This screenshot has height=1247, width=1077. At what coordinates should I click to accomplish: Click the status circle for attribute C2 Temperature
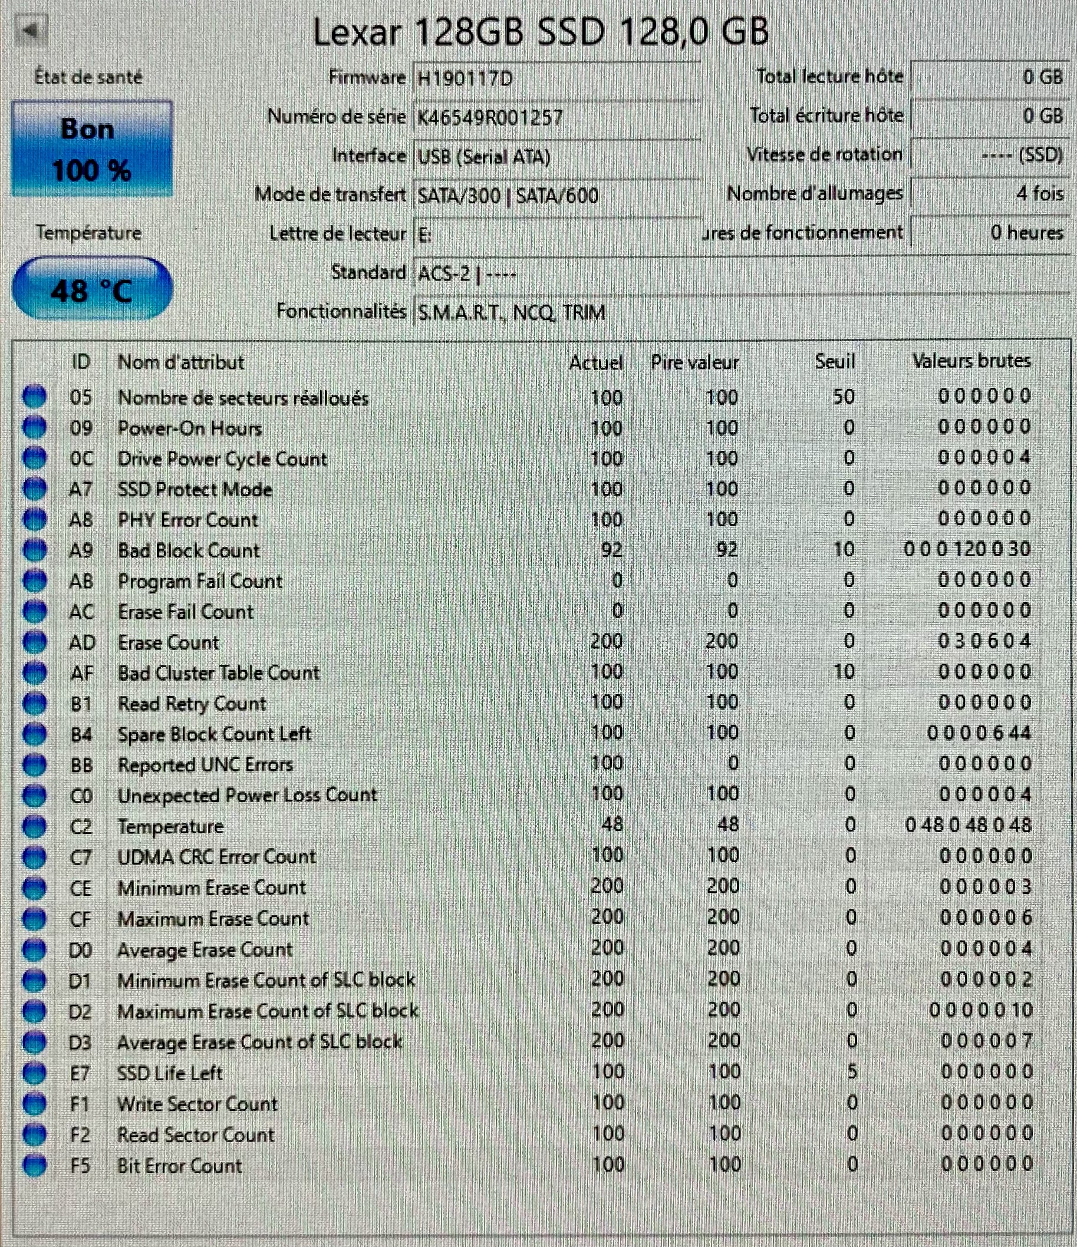(34, 826)
